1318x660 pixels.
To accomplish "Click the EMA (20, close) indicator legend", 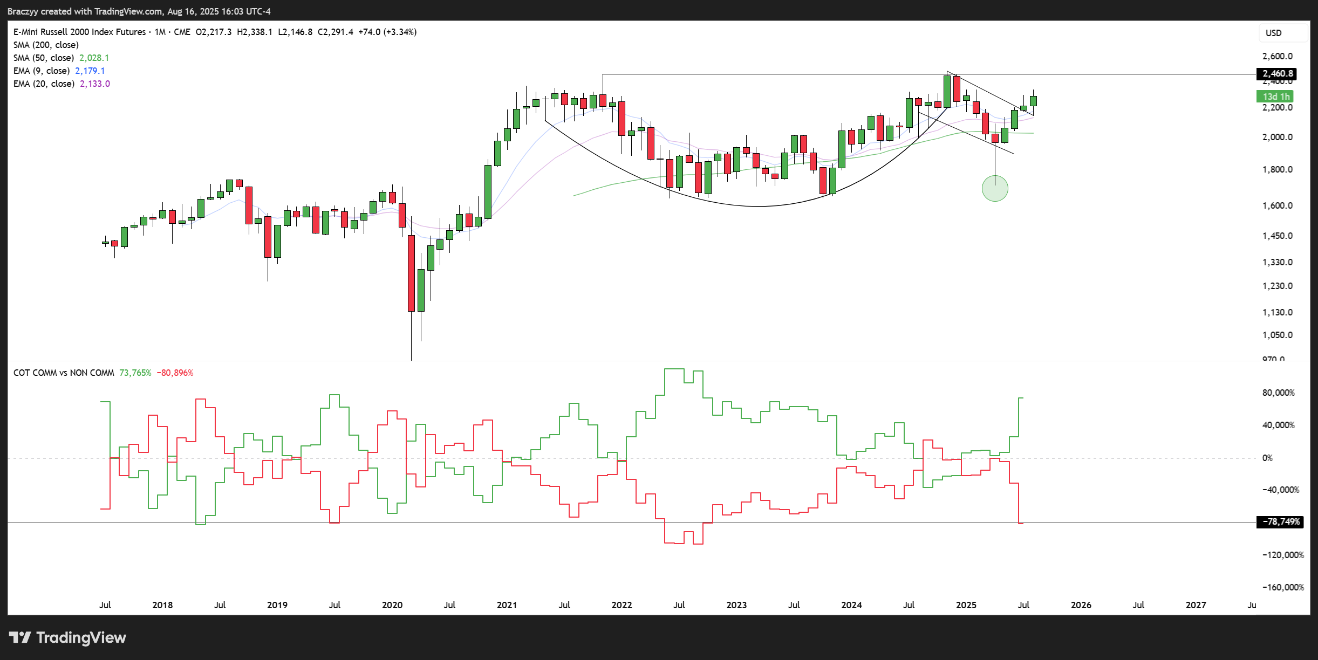I will pos(44,84).
